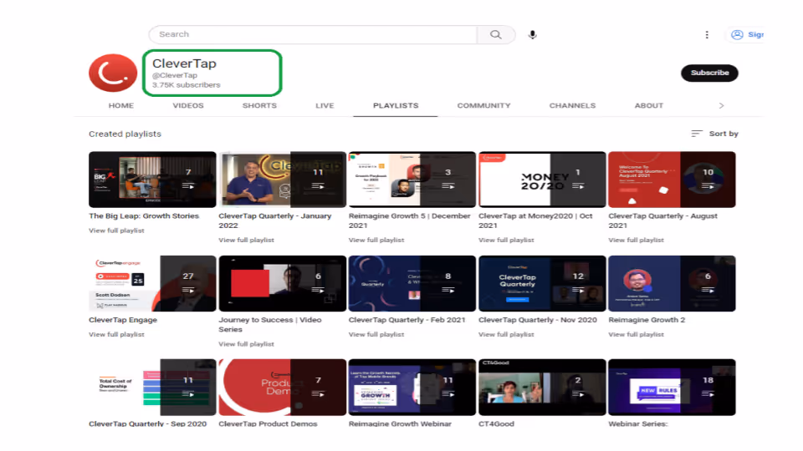Open CleverTap Quarterly August 2021 thumbnail

point(672,180)
